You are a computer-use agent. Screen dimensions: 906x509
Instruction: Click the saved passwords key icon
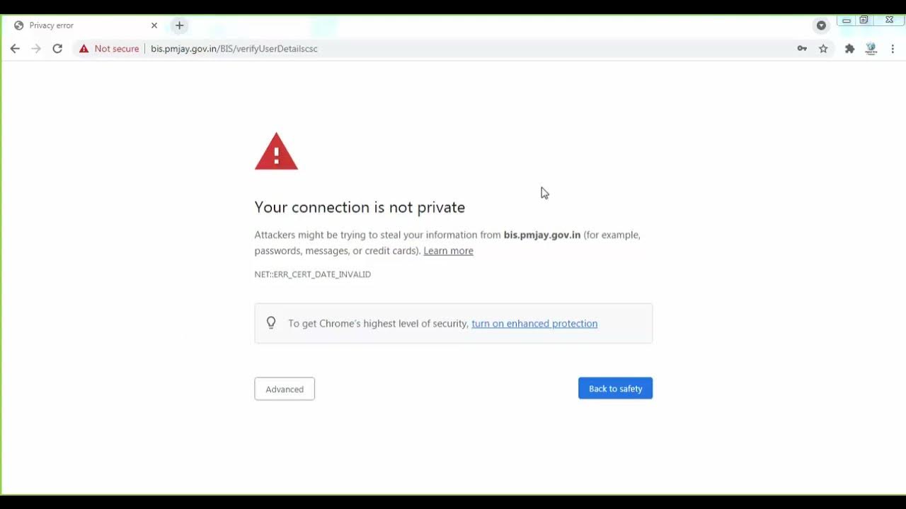pyautogui.click(x=802, y=49)
